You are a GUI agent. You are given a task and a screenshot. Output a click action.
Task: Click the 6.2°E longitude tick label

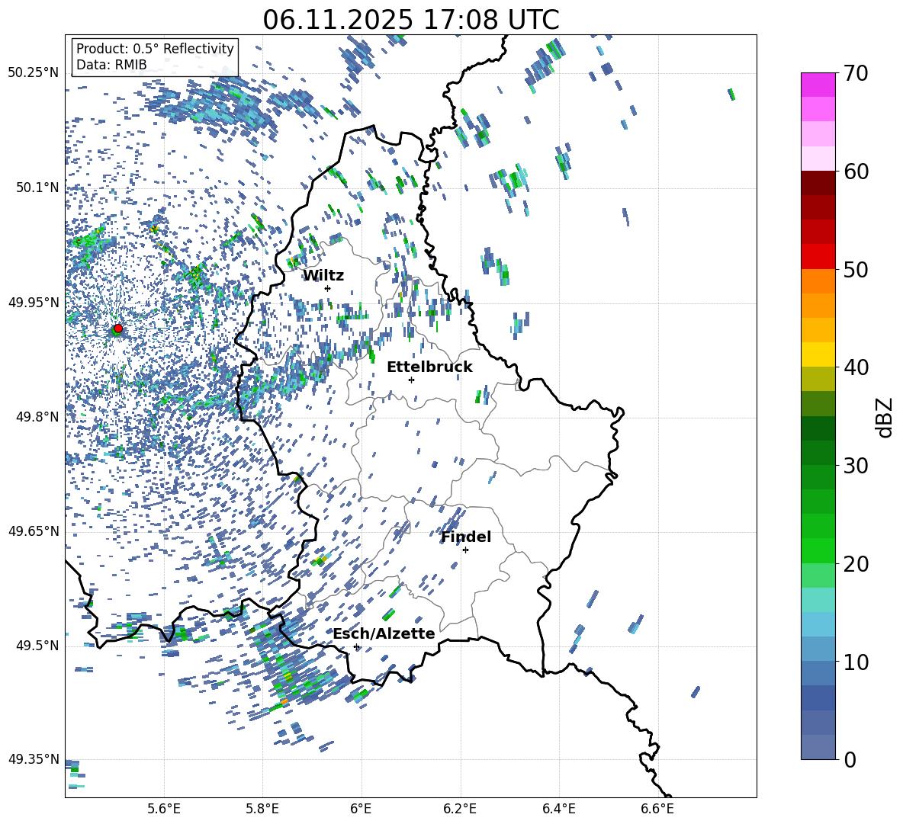tap(461, 808)
